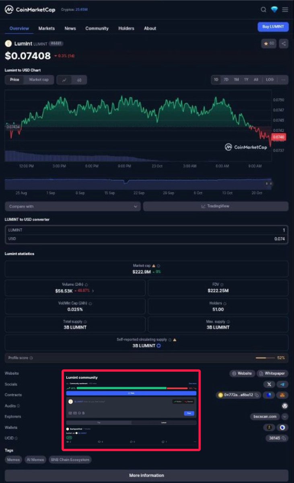Click the BNB Chain Ecosystem tag

click(x=70, y=460)
